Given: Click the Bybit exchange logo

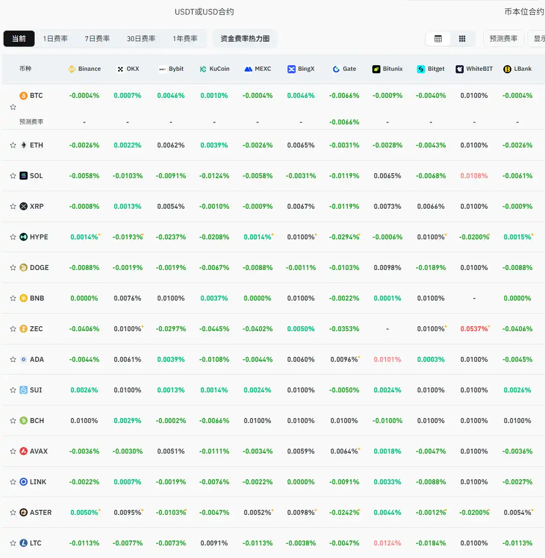Looking at the screenshot, I should coord(163,69).
